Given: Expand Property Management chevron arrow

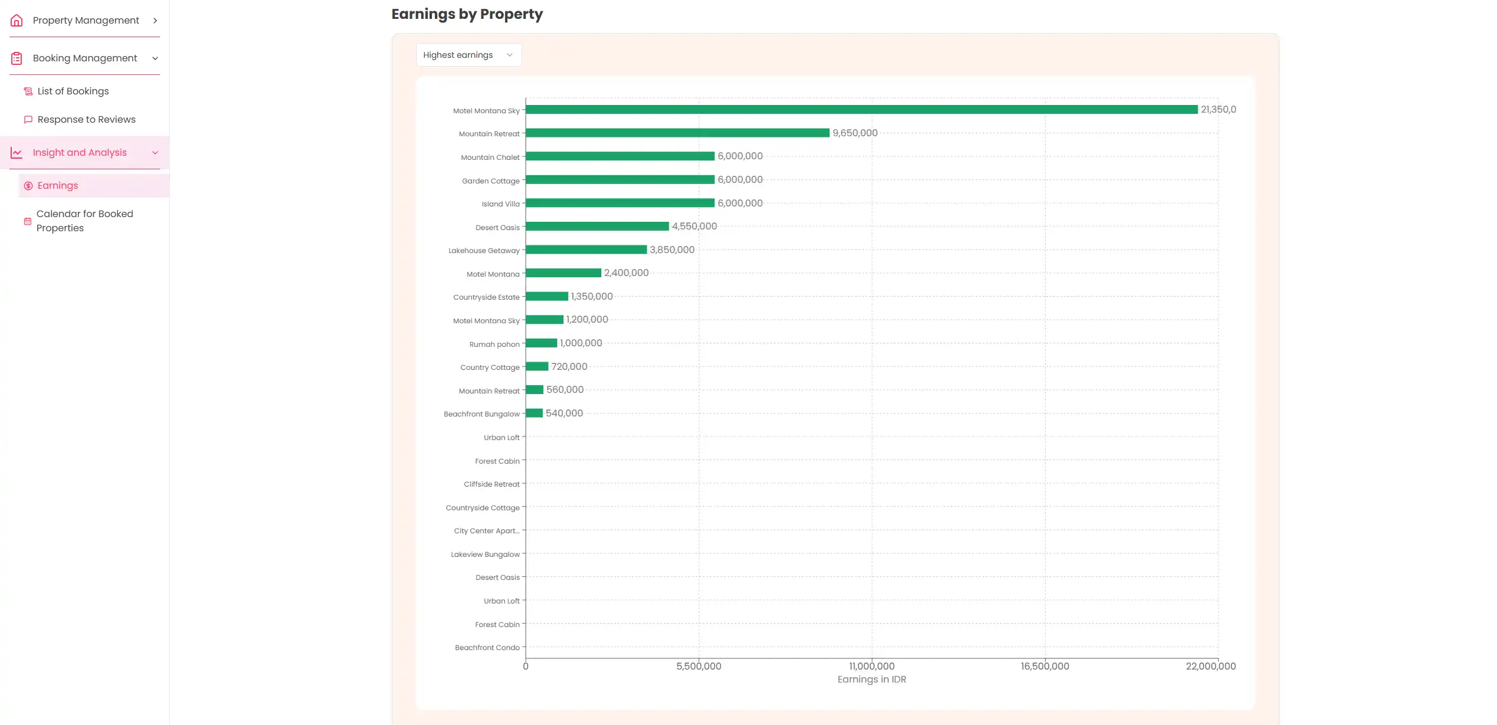Looking at the screenshot, I should point(155,21).
